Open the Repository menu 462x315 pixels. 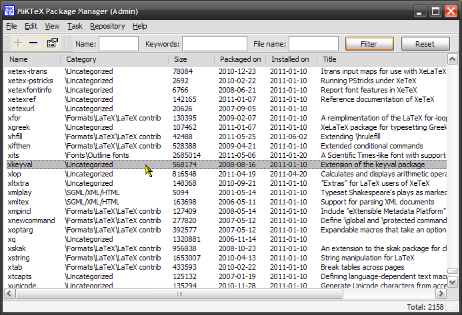107,26
